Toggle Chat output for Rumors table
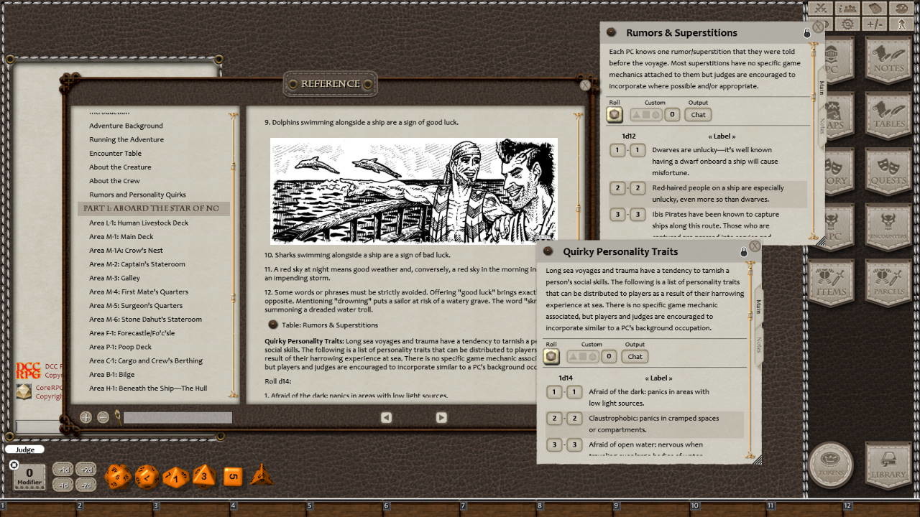920x517 pixels. [698, 115]
